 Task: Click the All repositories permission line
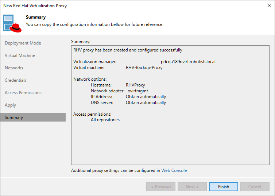click(x=105, y=120)
